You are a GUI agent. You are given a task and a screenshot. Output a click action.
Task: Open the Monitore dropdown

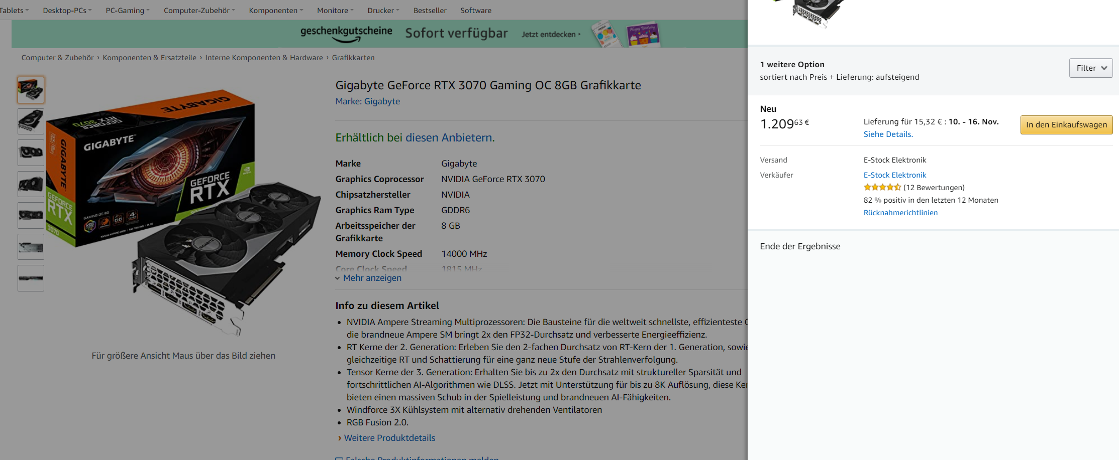[335, 10]
